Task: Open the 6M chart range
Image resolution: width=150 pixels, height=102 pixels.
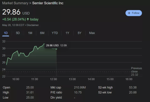Action: (42, 33)
